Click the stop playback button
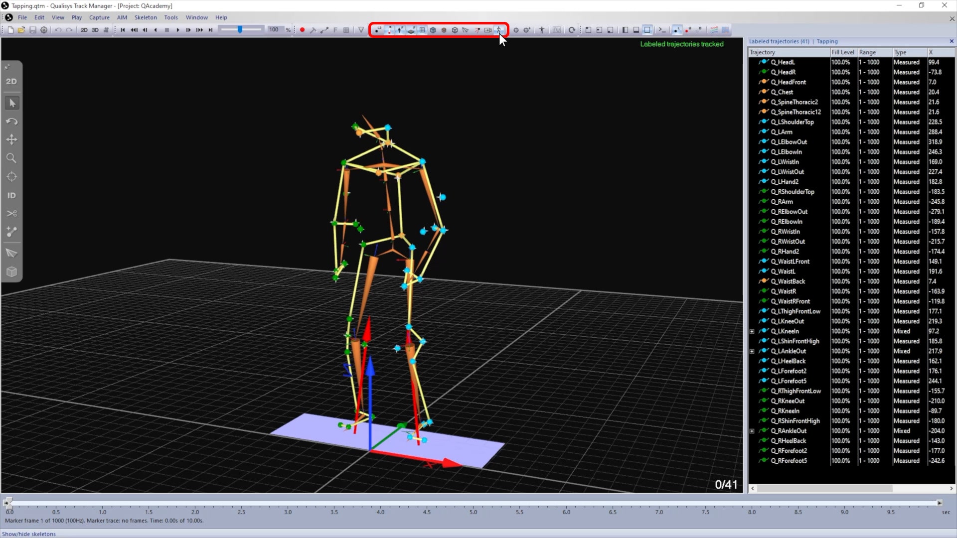The image size is (957, 538). coord(166,30)
